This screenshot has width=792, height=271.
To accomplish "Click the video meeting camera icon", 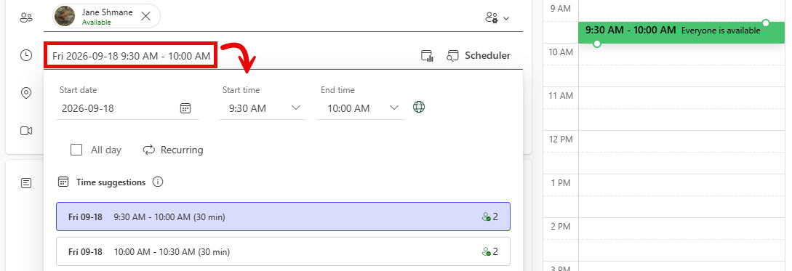I will (26, 132).
